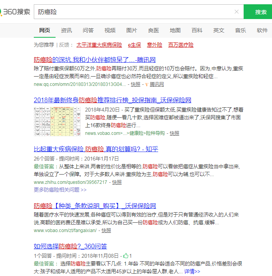Open 快照 for the news.vobao.com result
The image size is (272, 276).
[x=174, y=133]
